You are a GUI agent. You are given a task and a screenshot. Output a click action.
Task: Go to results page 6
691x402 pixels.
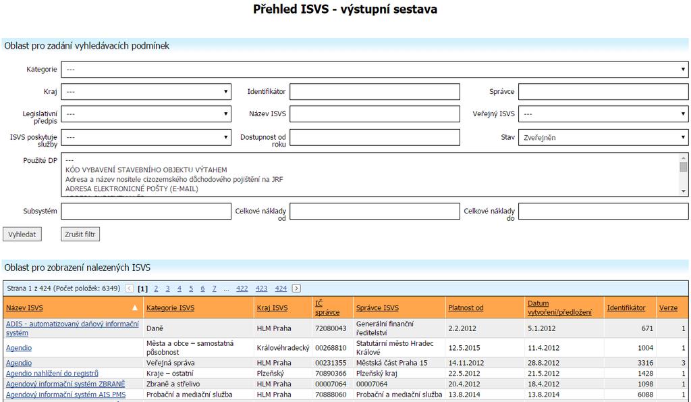pyautogui.click(x=202, y=288)
